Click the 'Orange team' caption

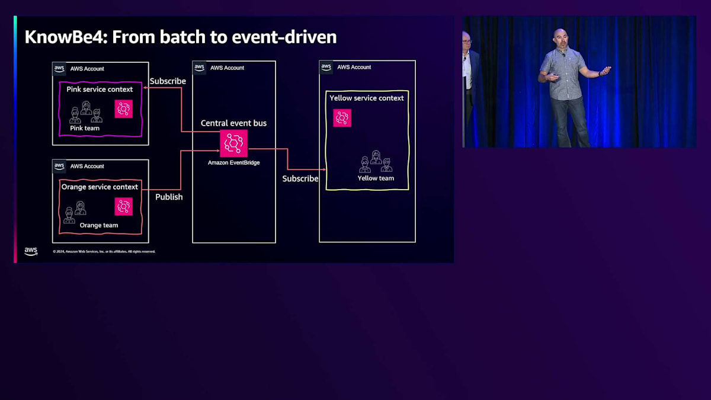click(99, 225)
